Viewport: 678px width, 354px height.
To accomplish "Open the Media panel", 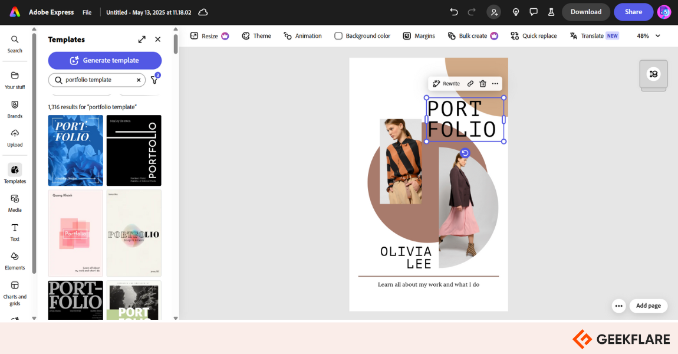I will pyautogui.click(x=15, y=202).
